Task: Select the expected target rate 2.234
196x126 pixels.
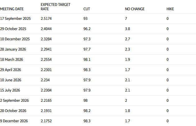Action: pyautogui.click(x=45, y=80)
